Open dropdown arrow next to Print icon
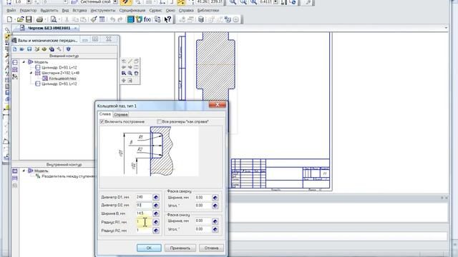 pyautogui.click(x=45, y=19)
